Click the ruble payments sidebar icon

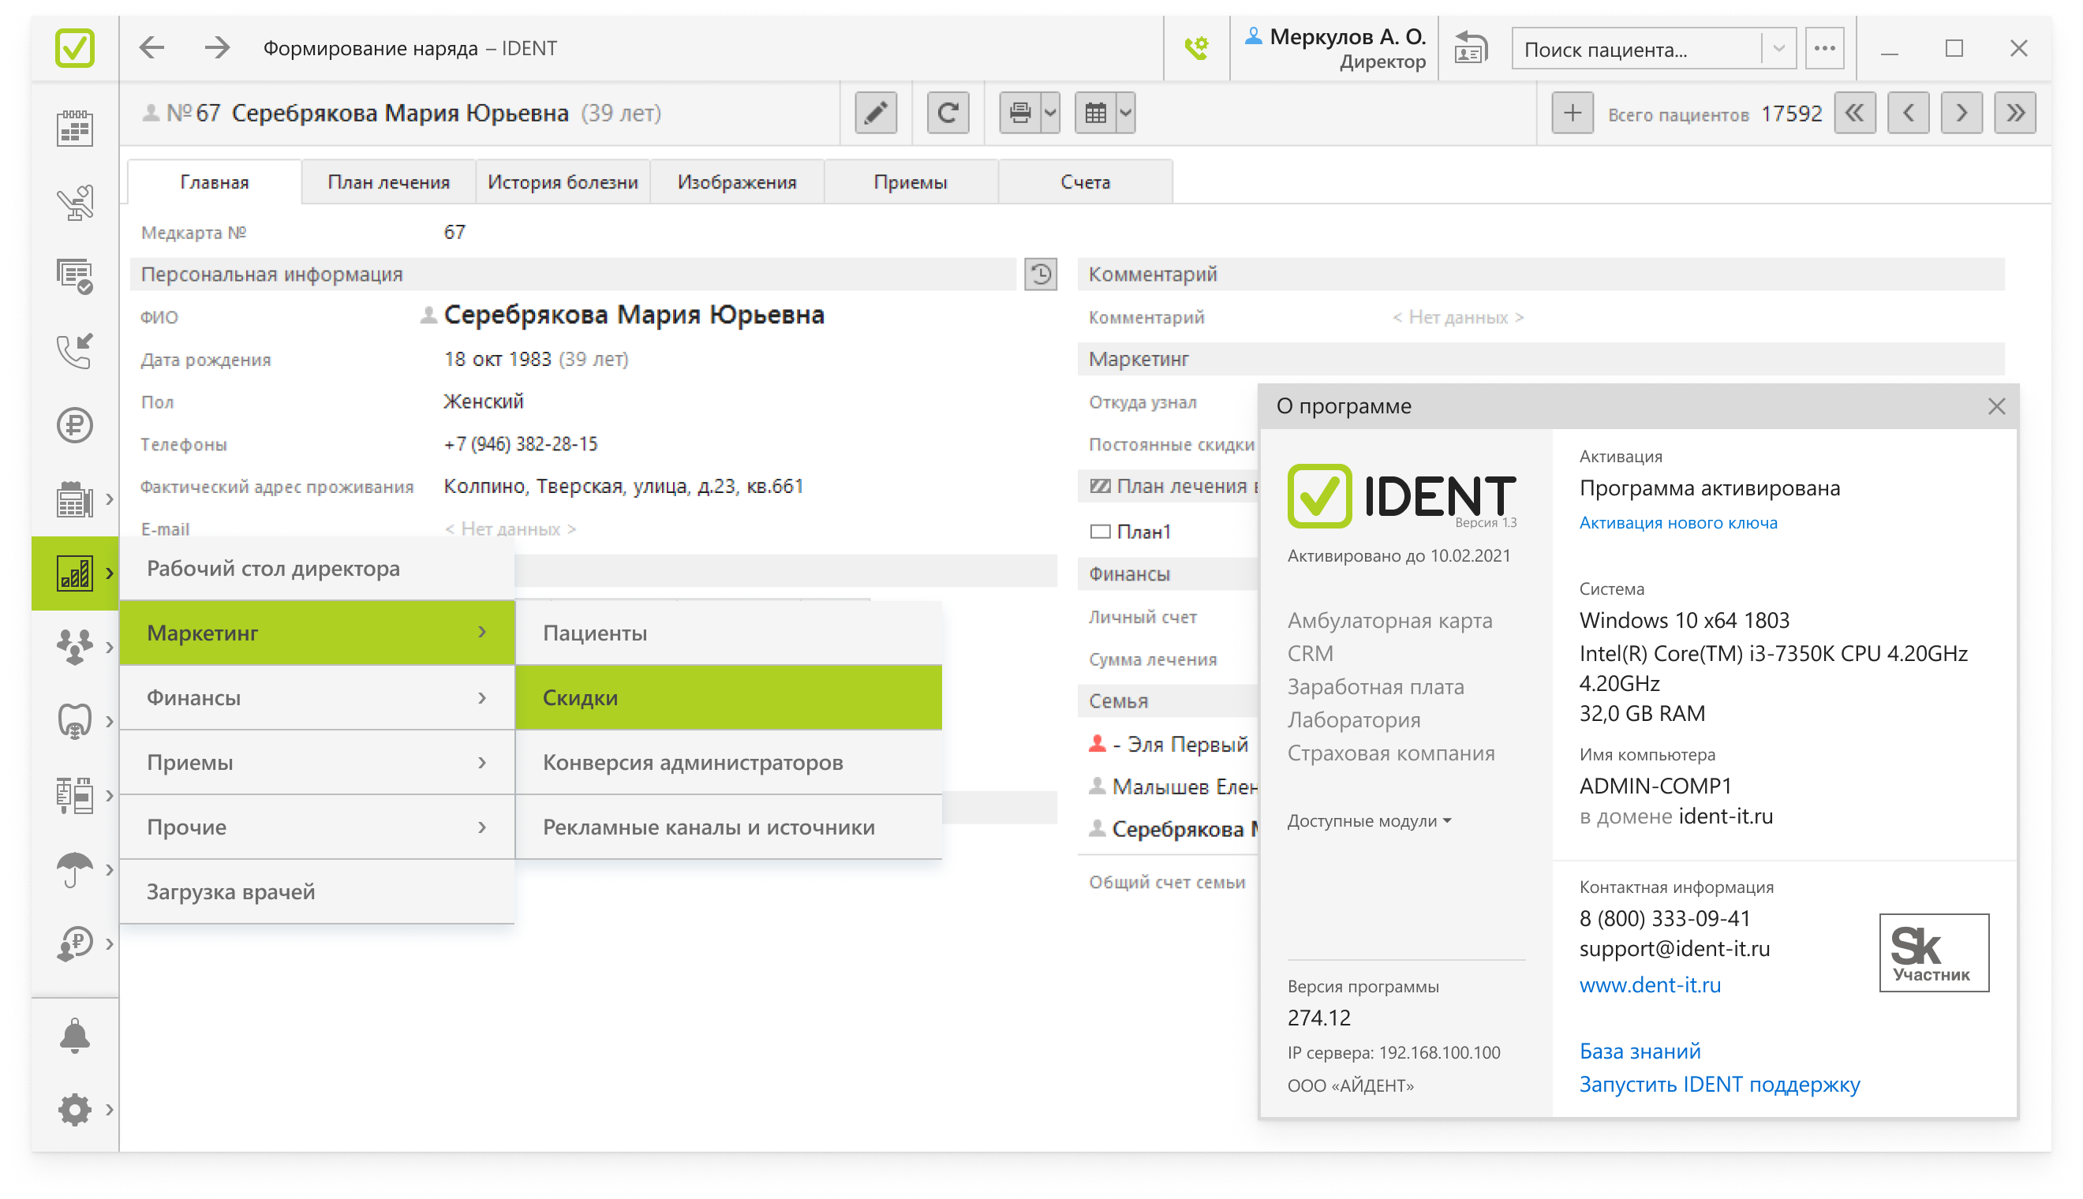coord(75,426)
